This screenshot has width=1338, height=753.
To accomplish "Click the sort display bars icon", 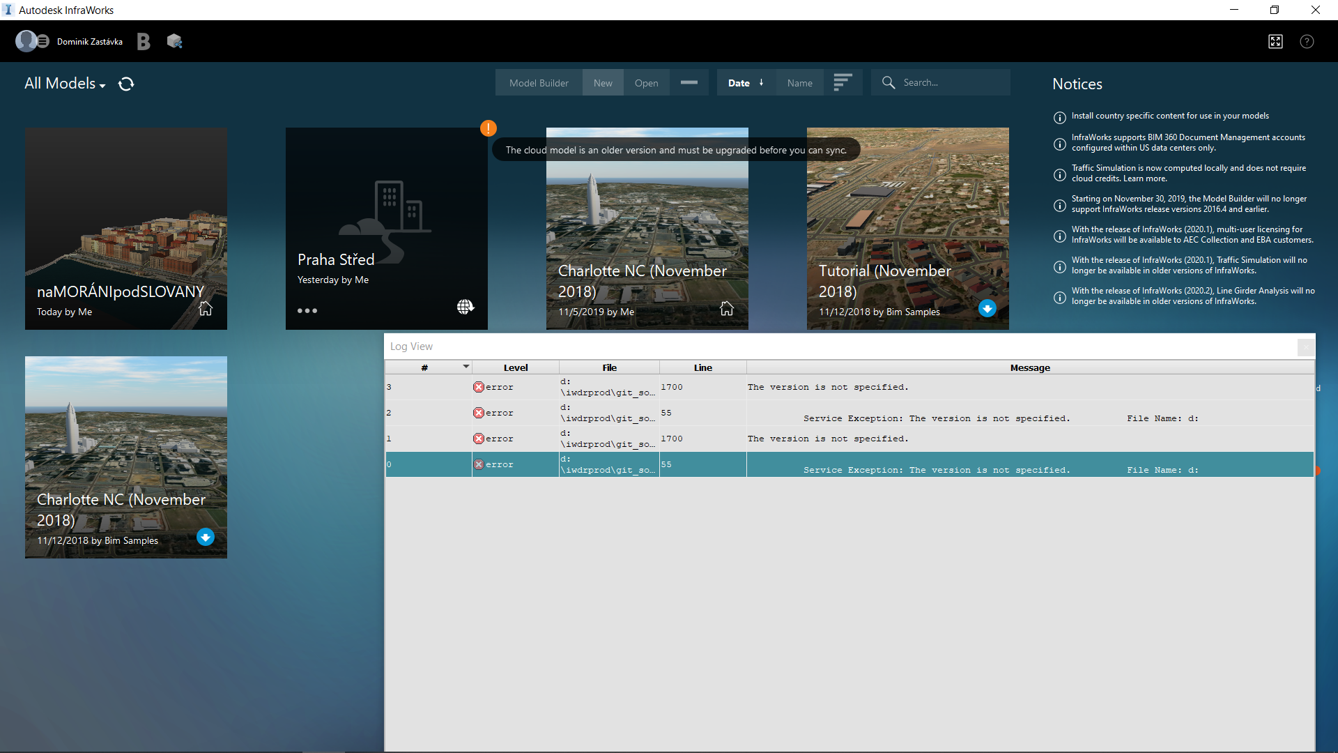I will tap(843, 82).
